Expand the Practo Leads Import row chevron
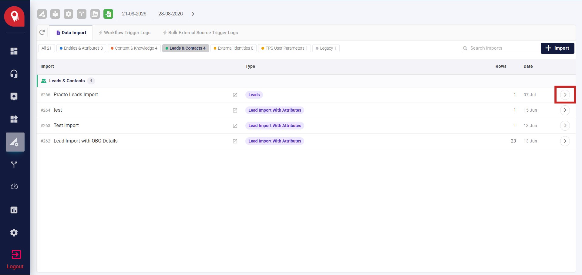Viewport: 582px width, 275px height. pos(565,95)
